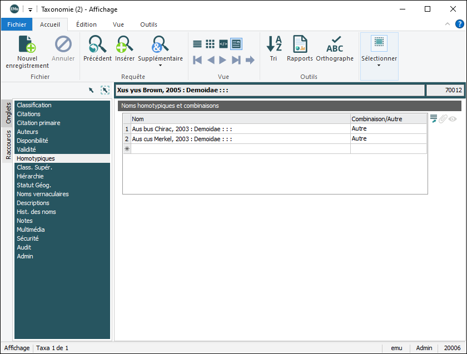467x354 pixels.
Task: Toggle the details view mode button
Action: coord(236,44)
